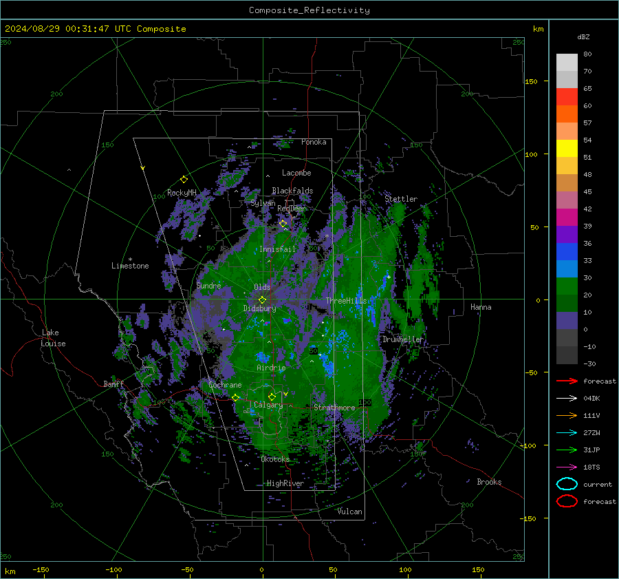
Task: Click the Didsbury city label
Action: [x=260, y=308]
